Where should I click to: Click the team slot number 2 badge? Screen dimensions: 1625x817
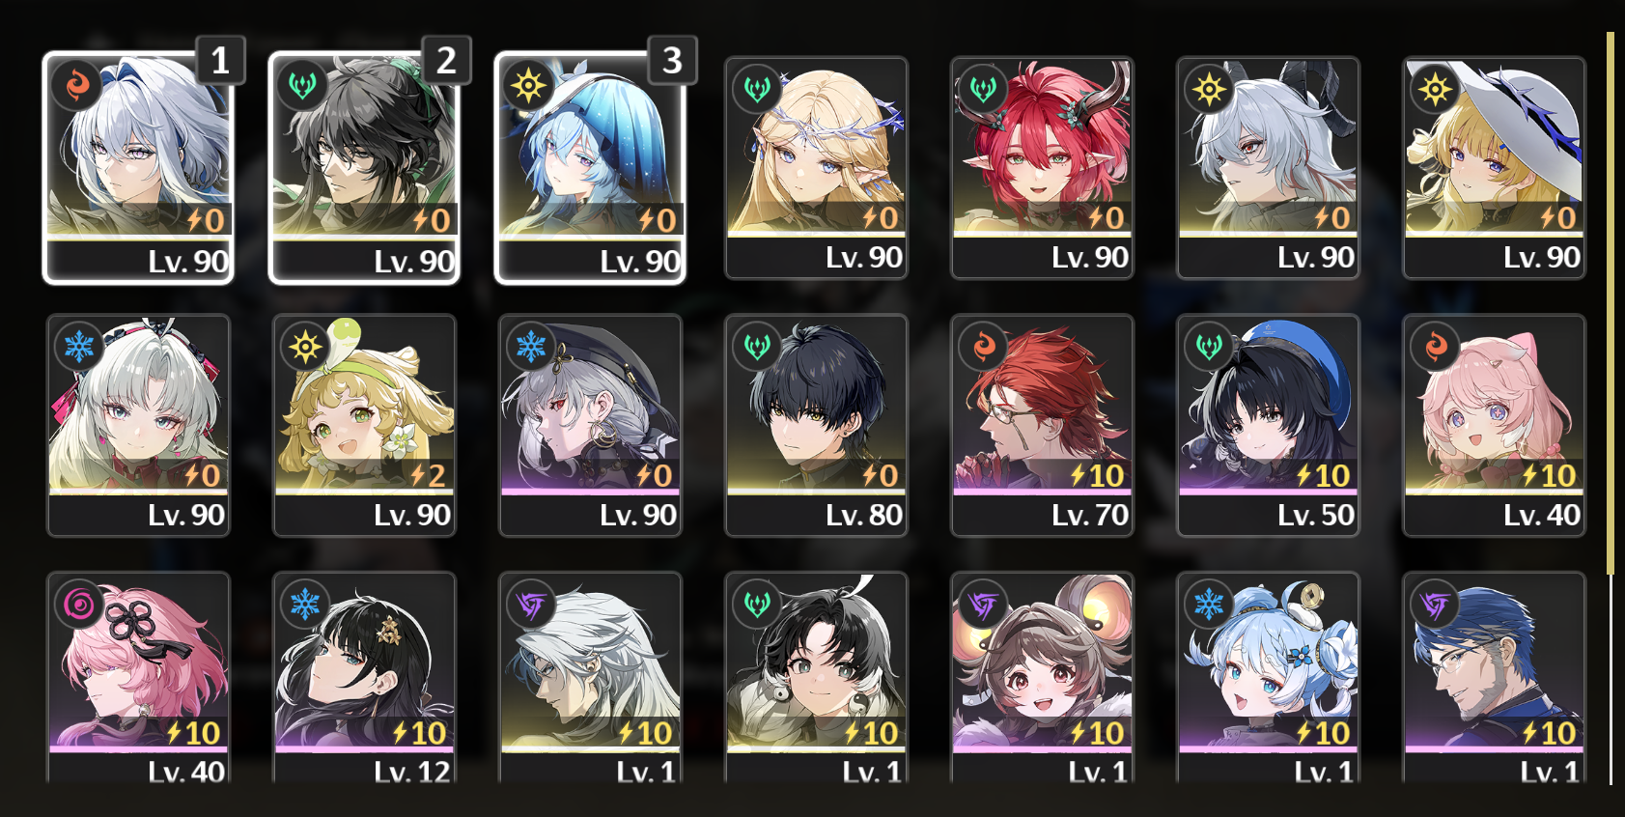click(x=446, y=61)
